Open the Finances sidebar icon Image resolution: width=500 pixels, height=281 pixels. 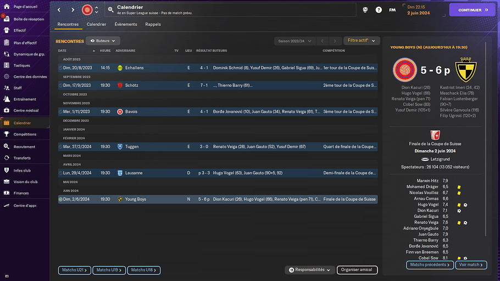[7, 193]
